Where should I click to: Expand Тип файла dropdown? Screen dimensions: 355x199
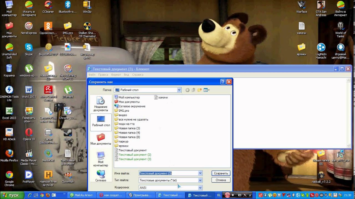click(200, 180)
